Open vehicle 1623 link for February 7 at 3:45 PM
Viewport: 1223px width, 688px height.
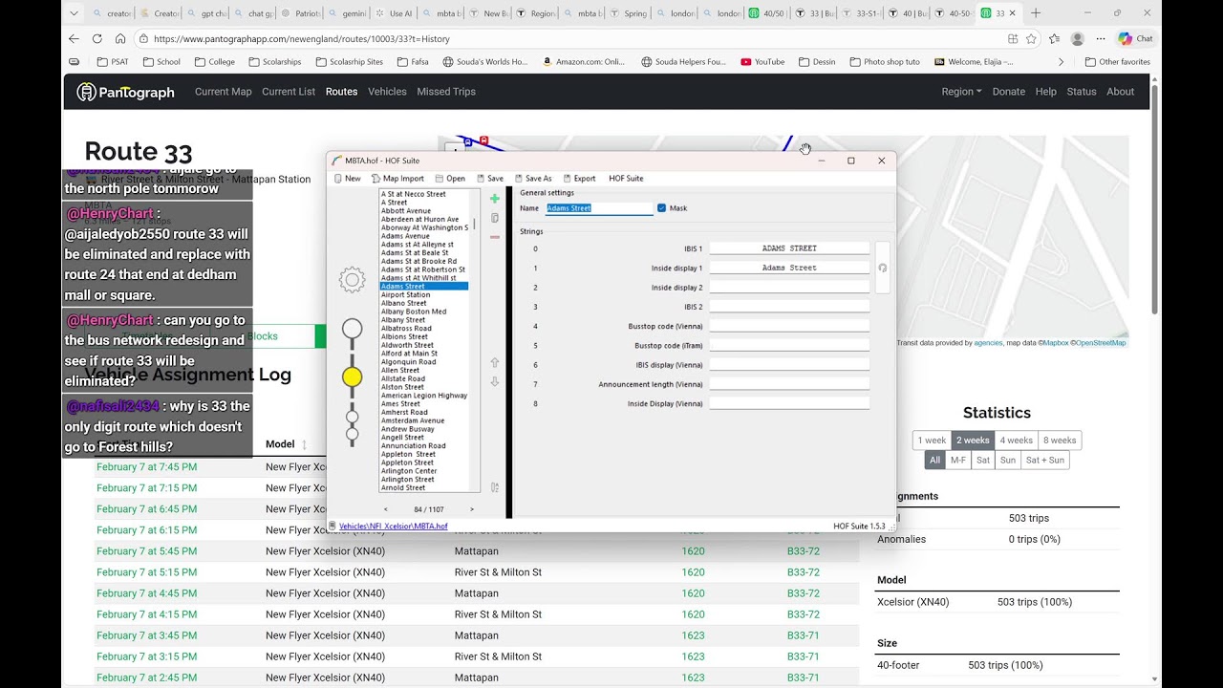tap(693, 635)
